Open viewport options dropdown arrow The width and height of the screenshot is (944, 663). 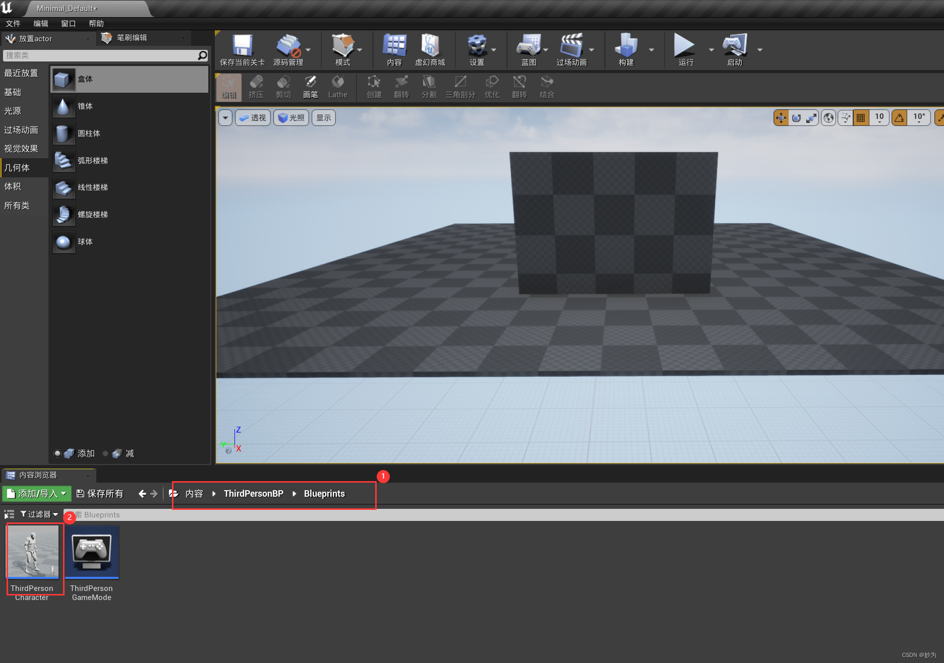point(225,118)
